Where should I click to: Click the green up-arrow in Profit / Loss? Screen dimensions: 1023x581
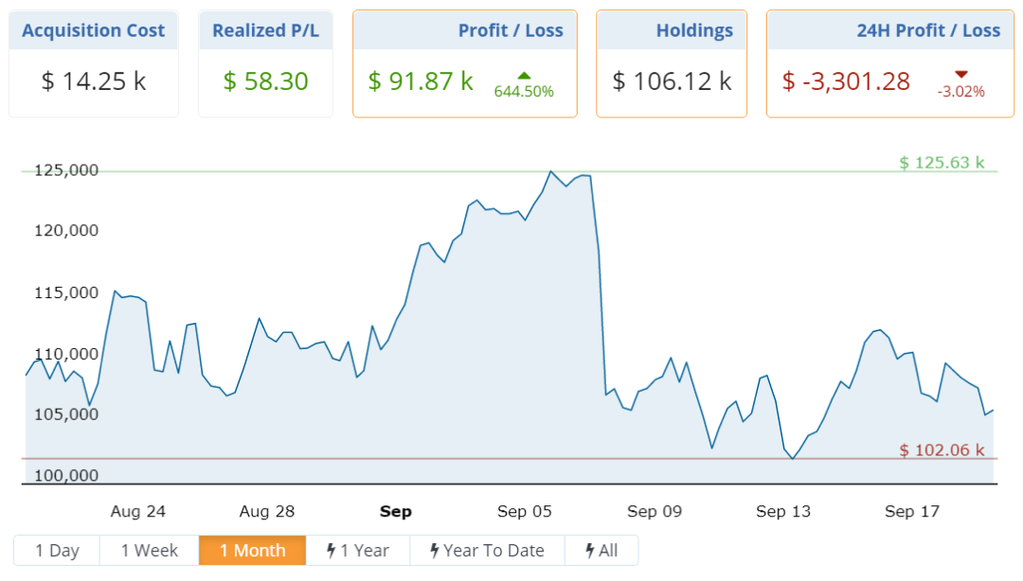tap(524, 76)
